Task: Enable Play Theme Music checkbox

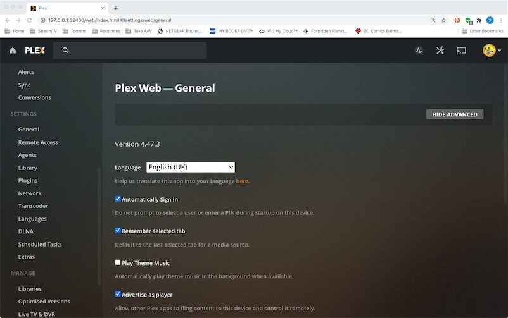Action: point(118,262)
